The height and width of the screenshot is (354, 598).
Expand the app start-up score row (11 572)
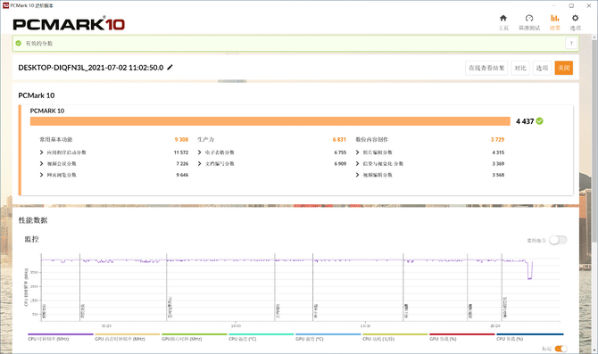pos(114,152)
